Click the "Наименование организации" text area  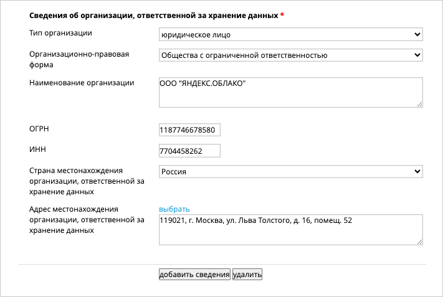pos(291,92)
